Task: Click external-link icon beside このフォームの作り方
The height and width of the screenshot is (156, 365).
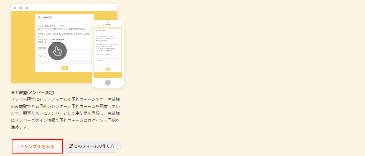Action: (71, 146)
